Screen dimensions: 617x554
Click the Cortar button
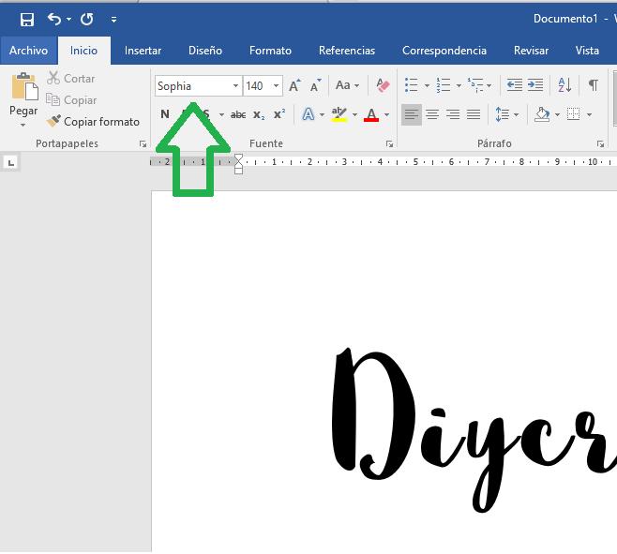point(70,79)
